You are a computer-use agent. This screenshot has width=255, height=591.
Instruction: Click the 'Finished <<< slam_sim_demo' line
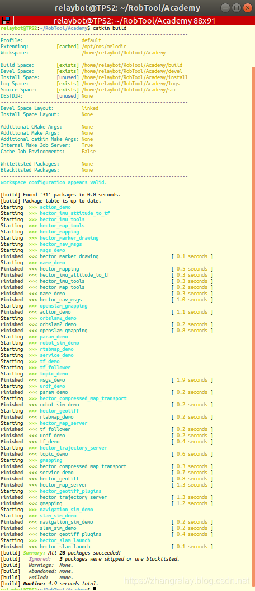point(107,528)
